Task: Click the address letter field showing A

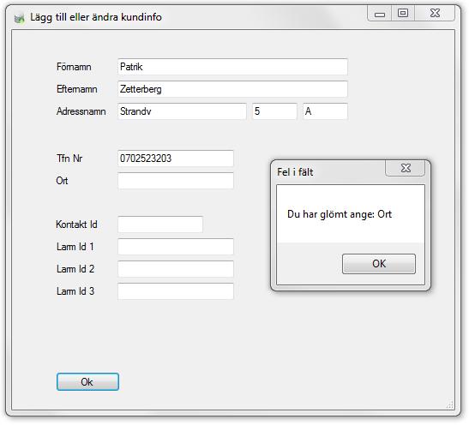Action: pos(325,111)
